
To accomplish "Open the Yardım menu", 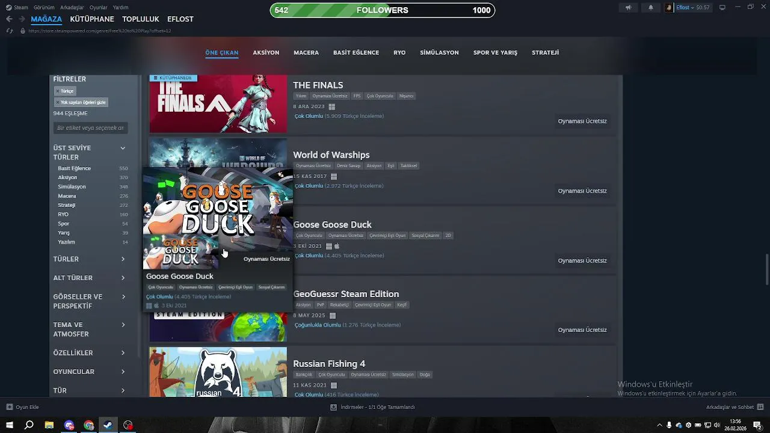I will (x=120, y=7).
